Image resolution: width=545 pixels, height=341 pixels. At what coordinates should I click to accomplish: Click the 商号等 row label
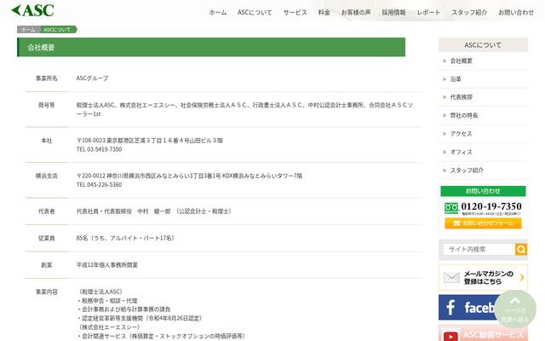tap(47, 105)
